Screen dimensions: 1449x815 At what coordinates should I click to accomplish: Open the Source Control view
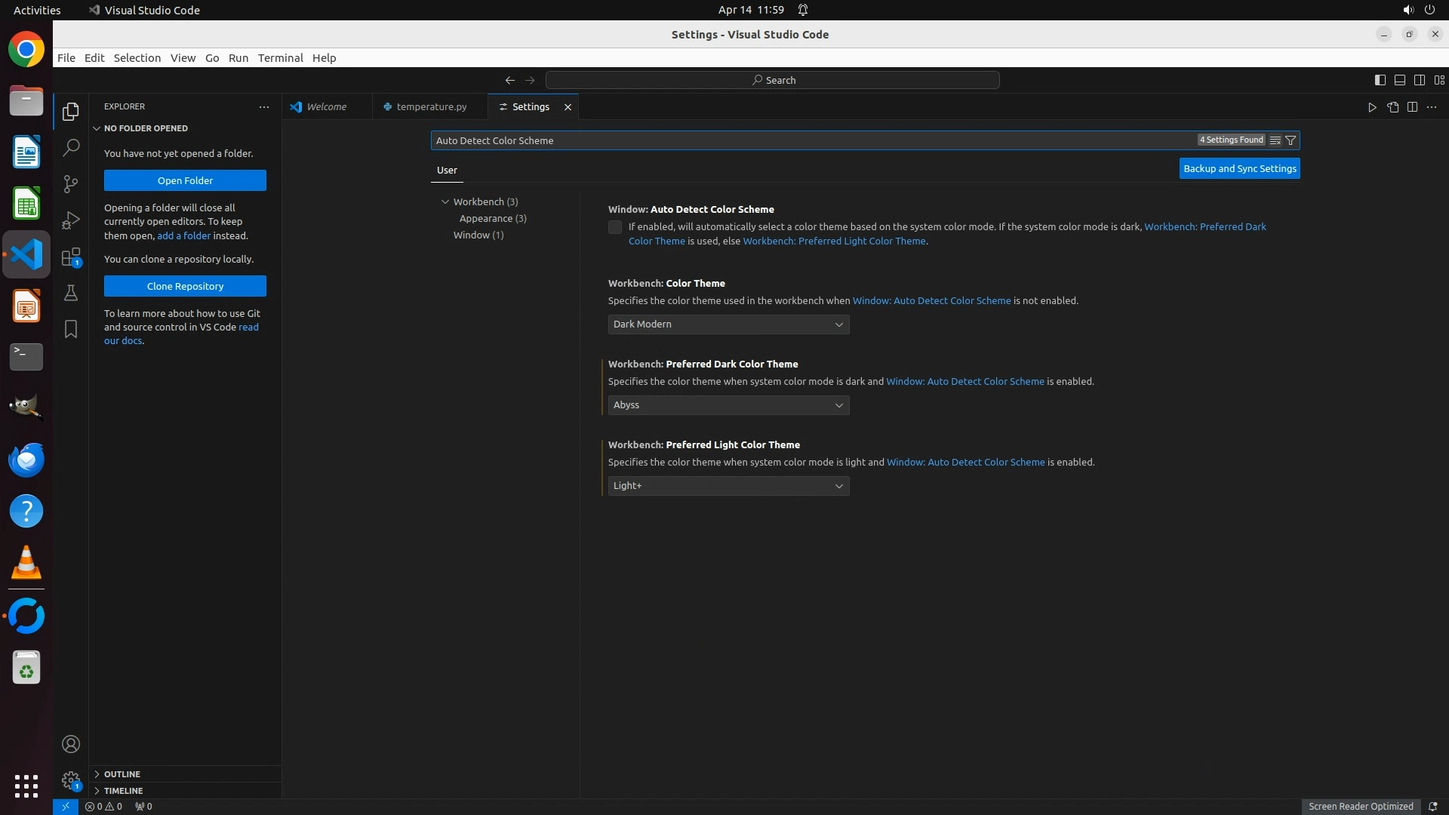coord(71,184)
